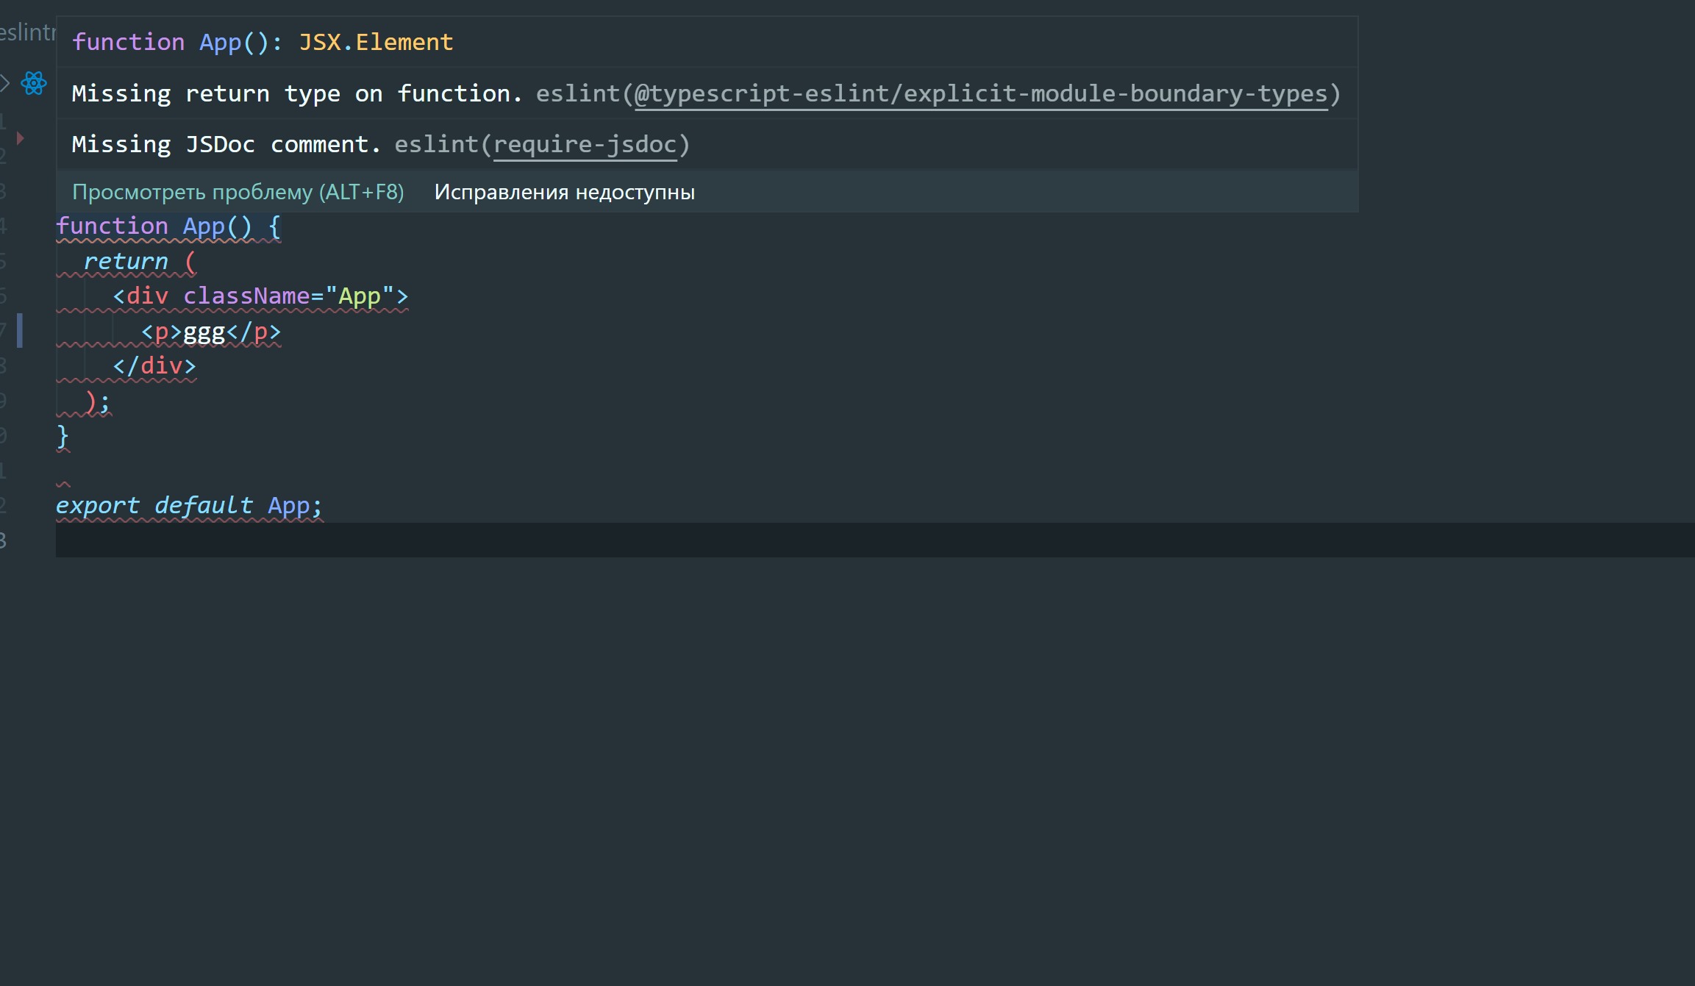Image resolution: width=1695 pixels, height=986 pixels.
Task: Click the breadcrumb chevron before React icon
Action: click(5, 83)
